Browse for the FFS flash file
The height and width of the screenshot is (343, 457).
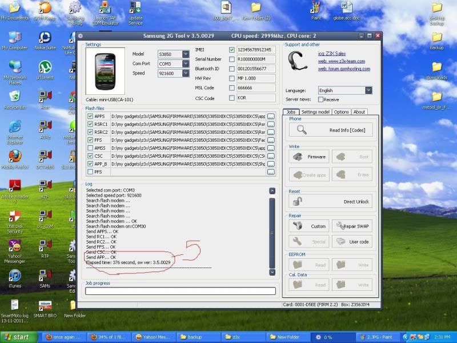click(271, 140)
